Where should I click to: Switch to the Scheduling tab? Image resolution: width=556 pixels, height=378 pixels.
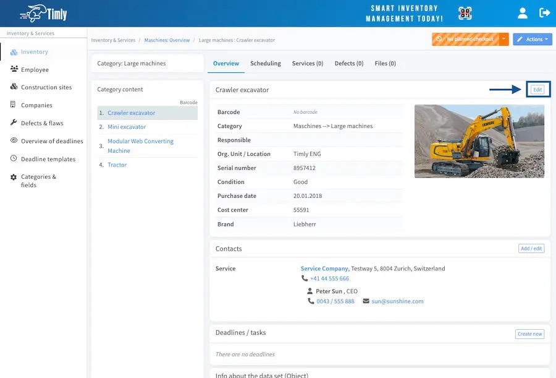(265, 63)
